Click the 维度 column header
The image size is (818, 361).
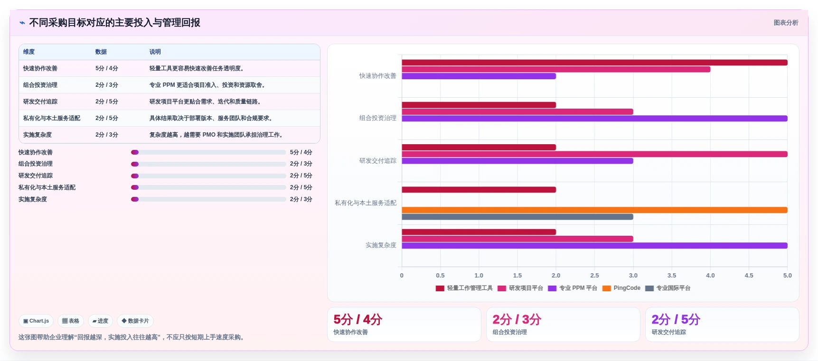pos(29,52)
